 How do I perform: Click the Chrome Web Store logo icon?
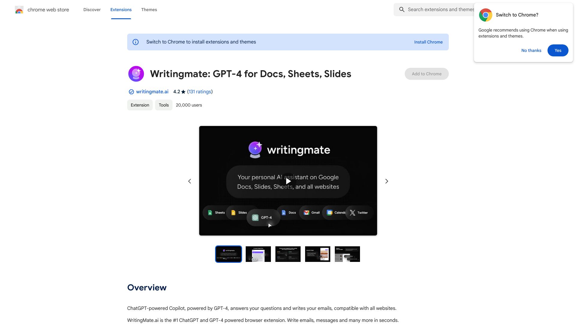click(19, 10)
